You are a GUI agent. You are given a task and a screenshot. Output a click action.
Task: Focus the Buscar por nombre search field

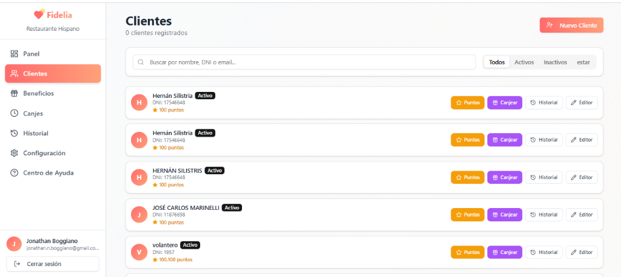304,62
